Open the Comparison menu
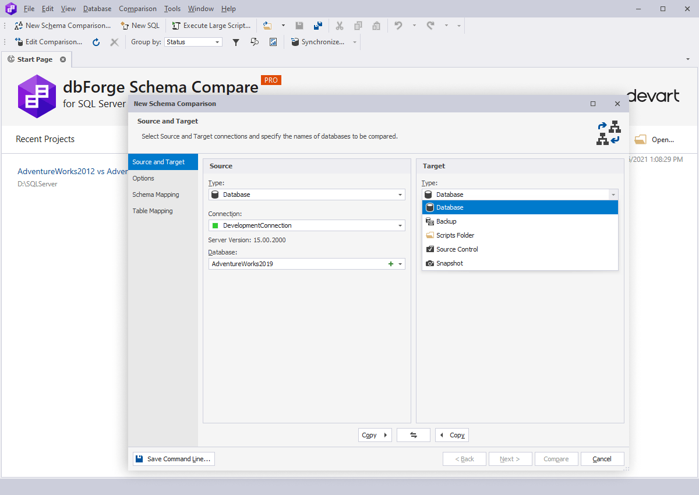 137,9
